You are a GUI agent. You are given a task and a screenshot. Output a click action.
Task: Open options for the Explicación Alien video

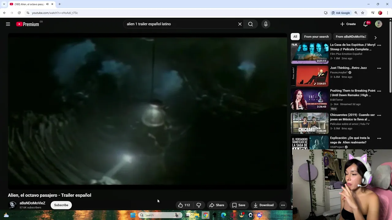pos(379,138)
